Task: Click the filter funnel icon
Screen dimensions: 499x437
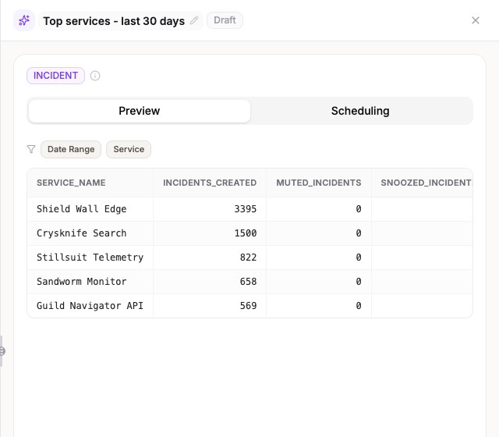Action: 31,149
